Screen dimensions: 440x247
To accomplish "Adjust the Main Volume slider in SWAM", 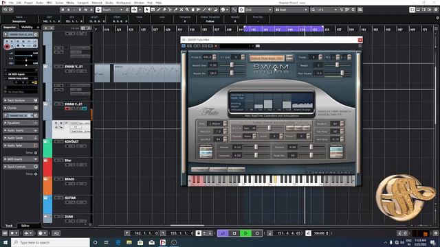I will 342,73.
